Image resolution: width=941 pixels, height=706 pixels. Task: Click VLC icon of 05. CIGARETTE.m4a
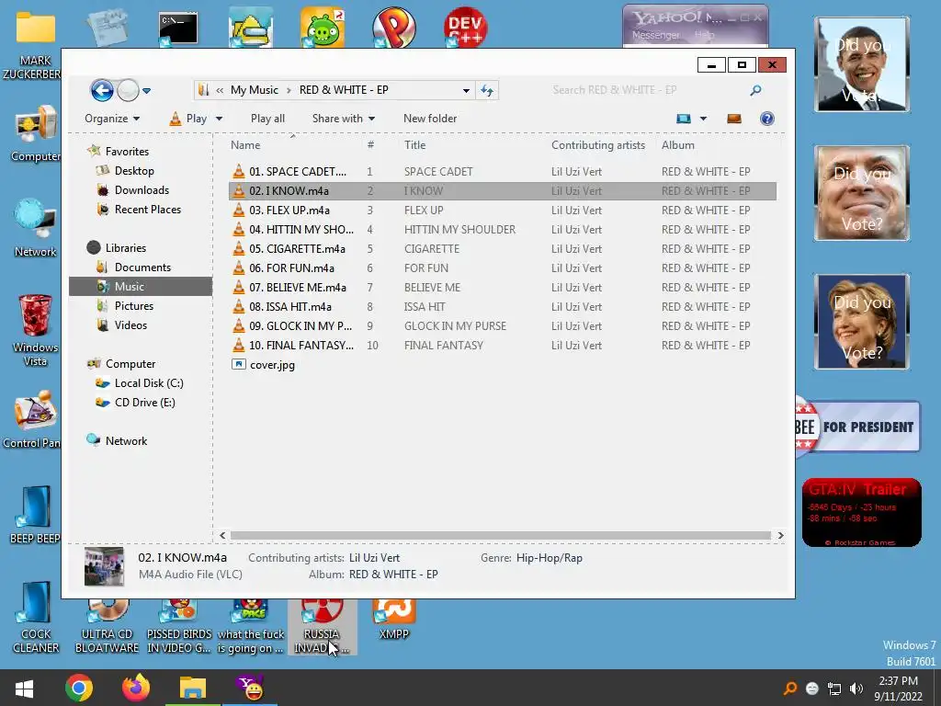pos(239,248)
